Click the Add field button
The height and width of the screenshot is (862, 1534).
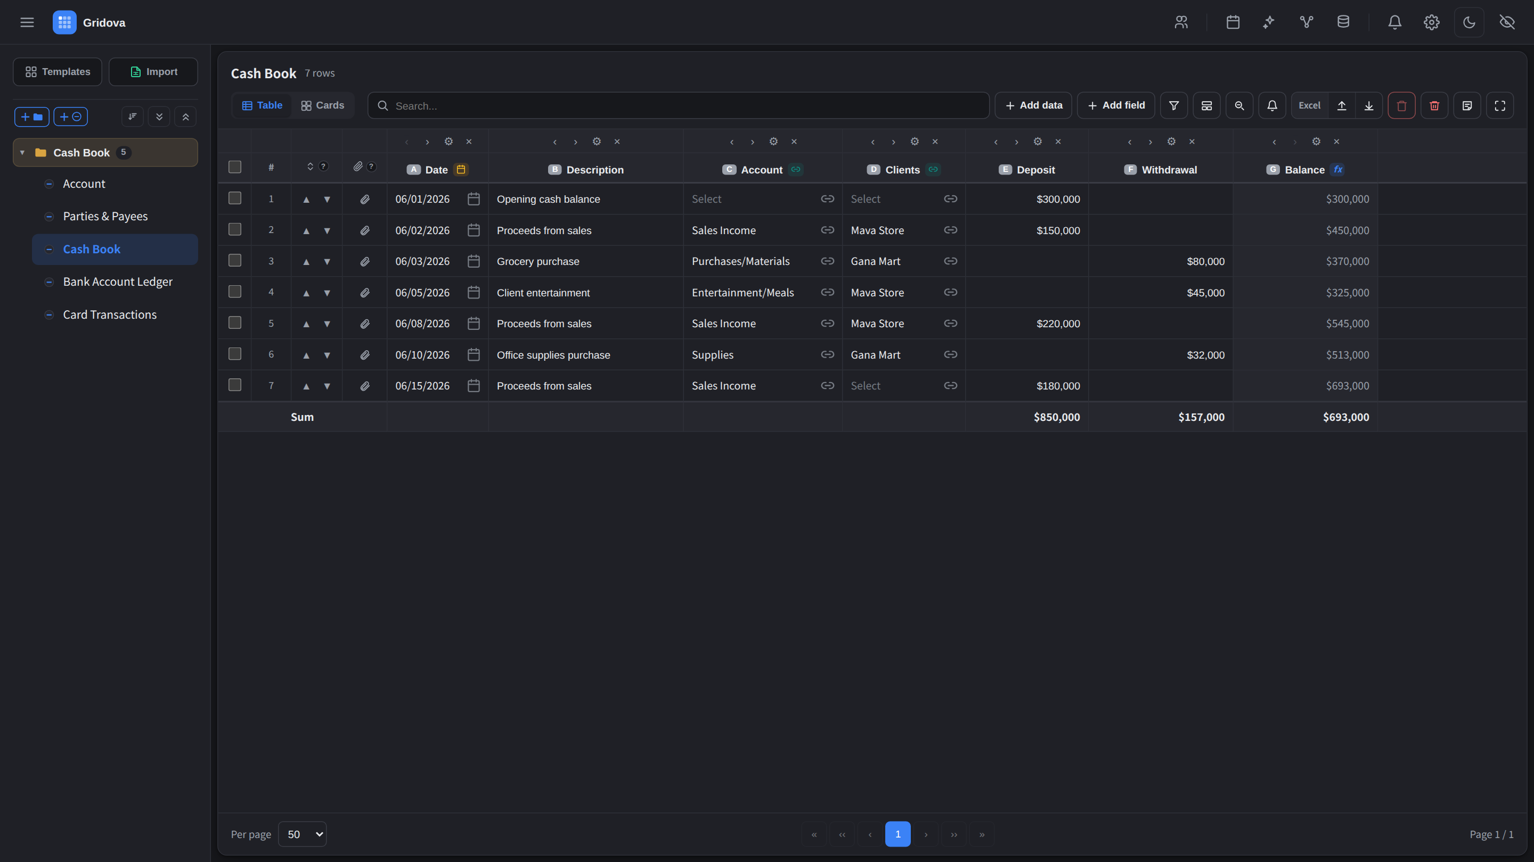[1116, 105]
